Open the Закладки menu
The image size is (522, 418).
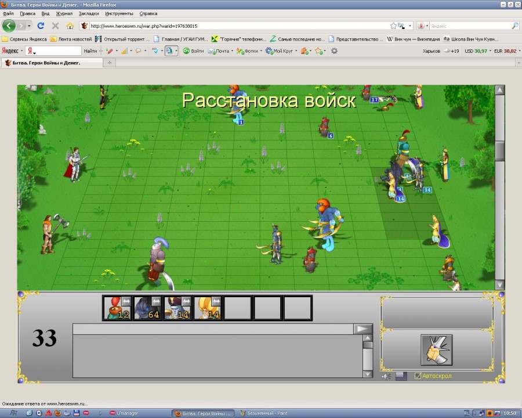[x=89, y=14]
